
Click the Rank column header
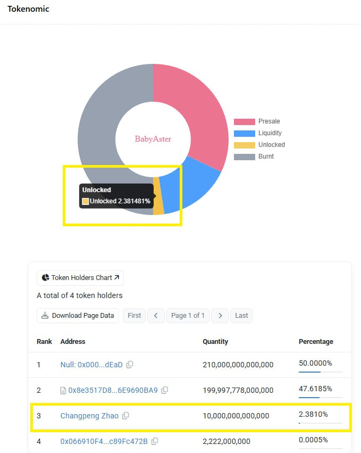[44, 342]
